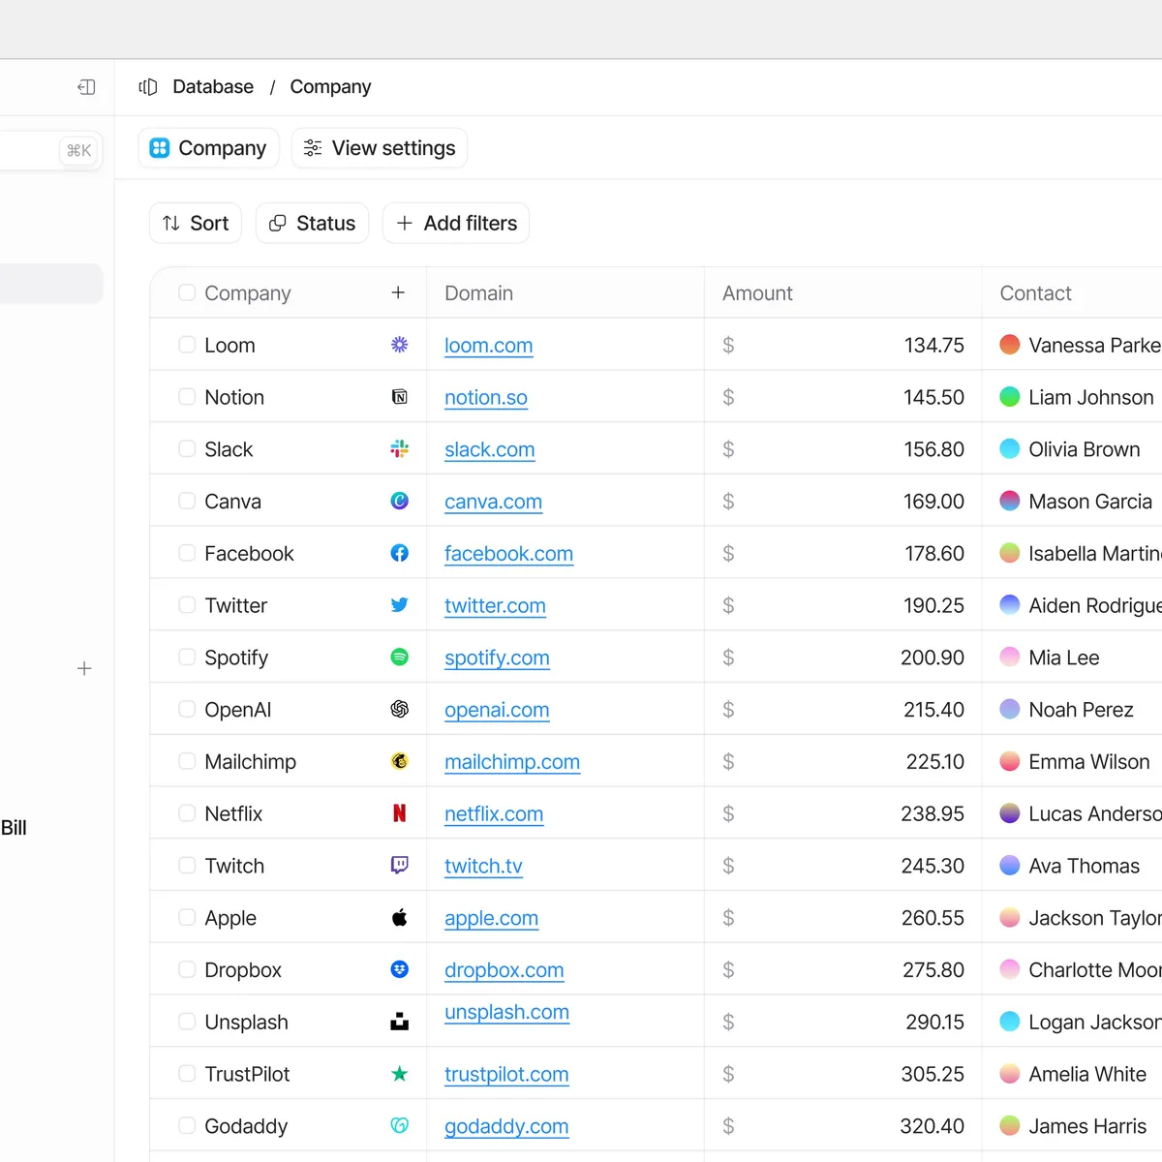Click the Dropbox company name
Screen dimensions: 1162x1162
pos(243,970)
